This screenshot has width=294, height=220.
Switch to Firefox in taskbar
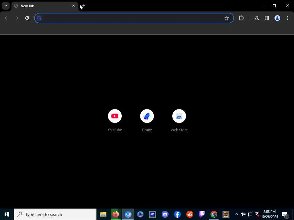(x=115, y=214)
